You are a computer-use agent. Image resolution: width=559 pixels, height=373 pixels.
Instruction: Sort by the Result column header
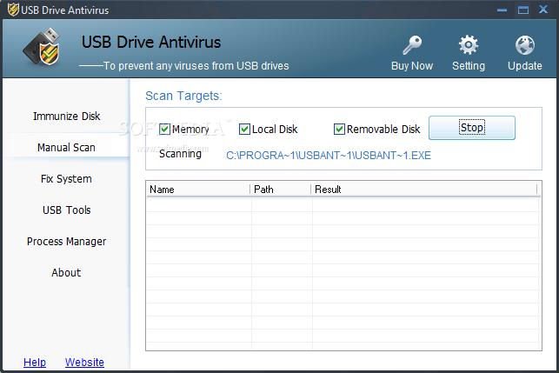coord(424,190)
